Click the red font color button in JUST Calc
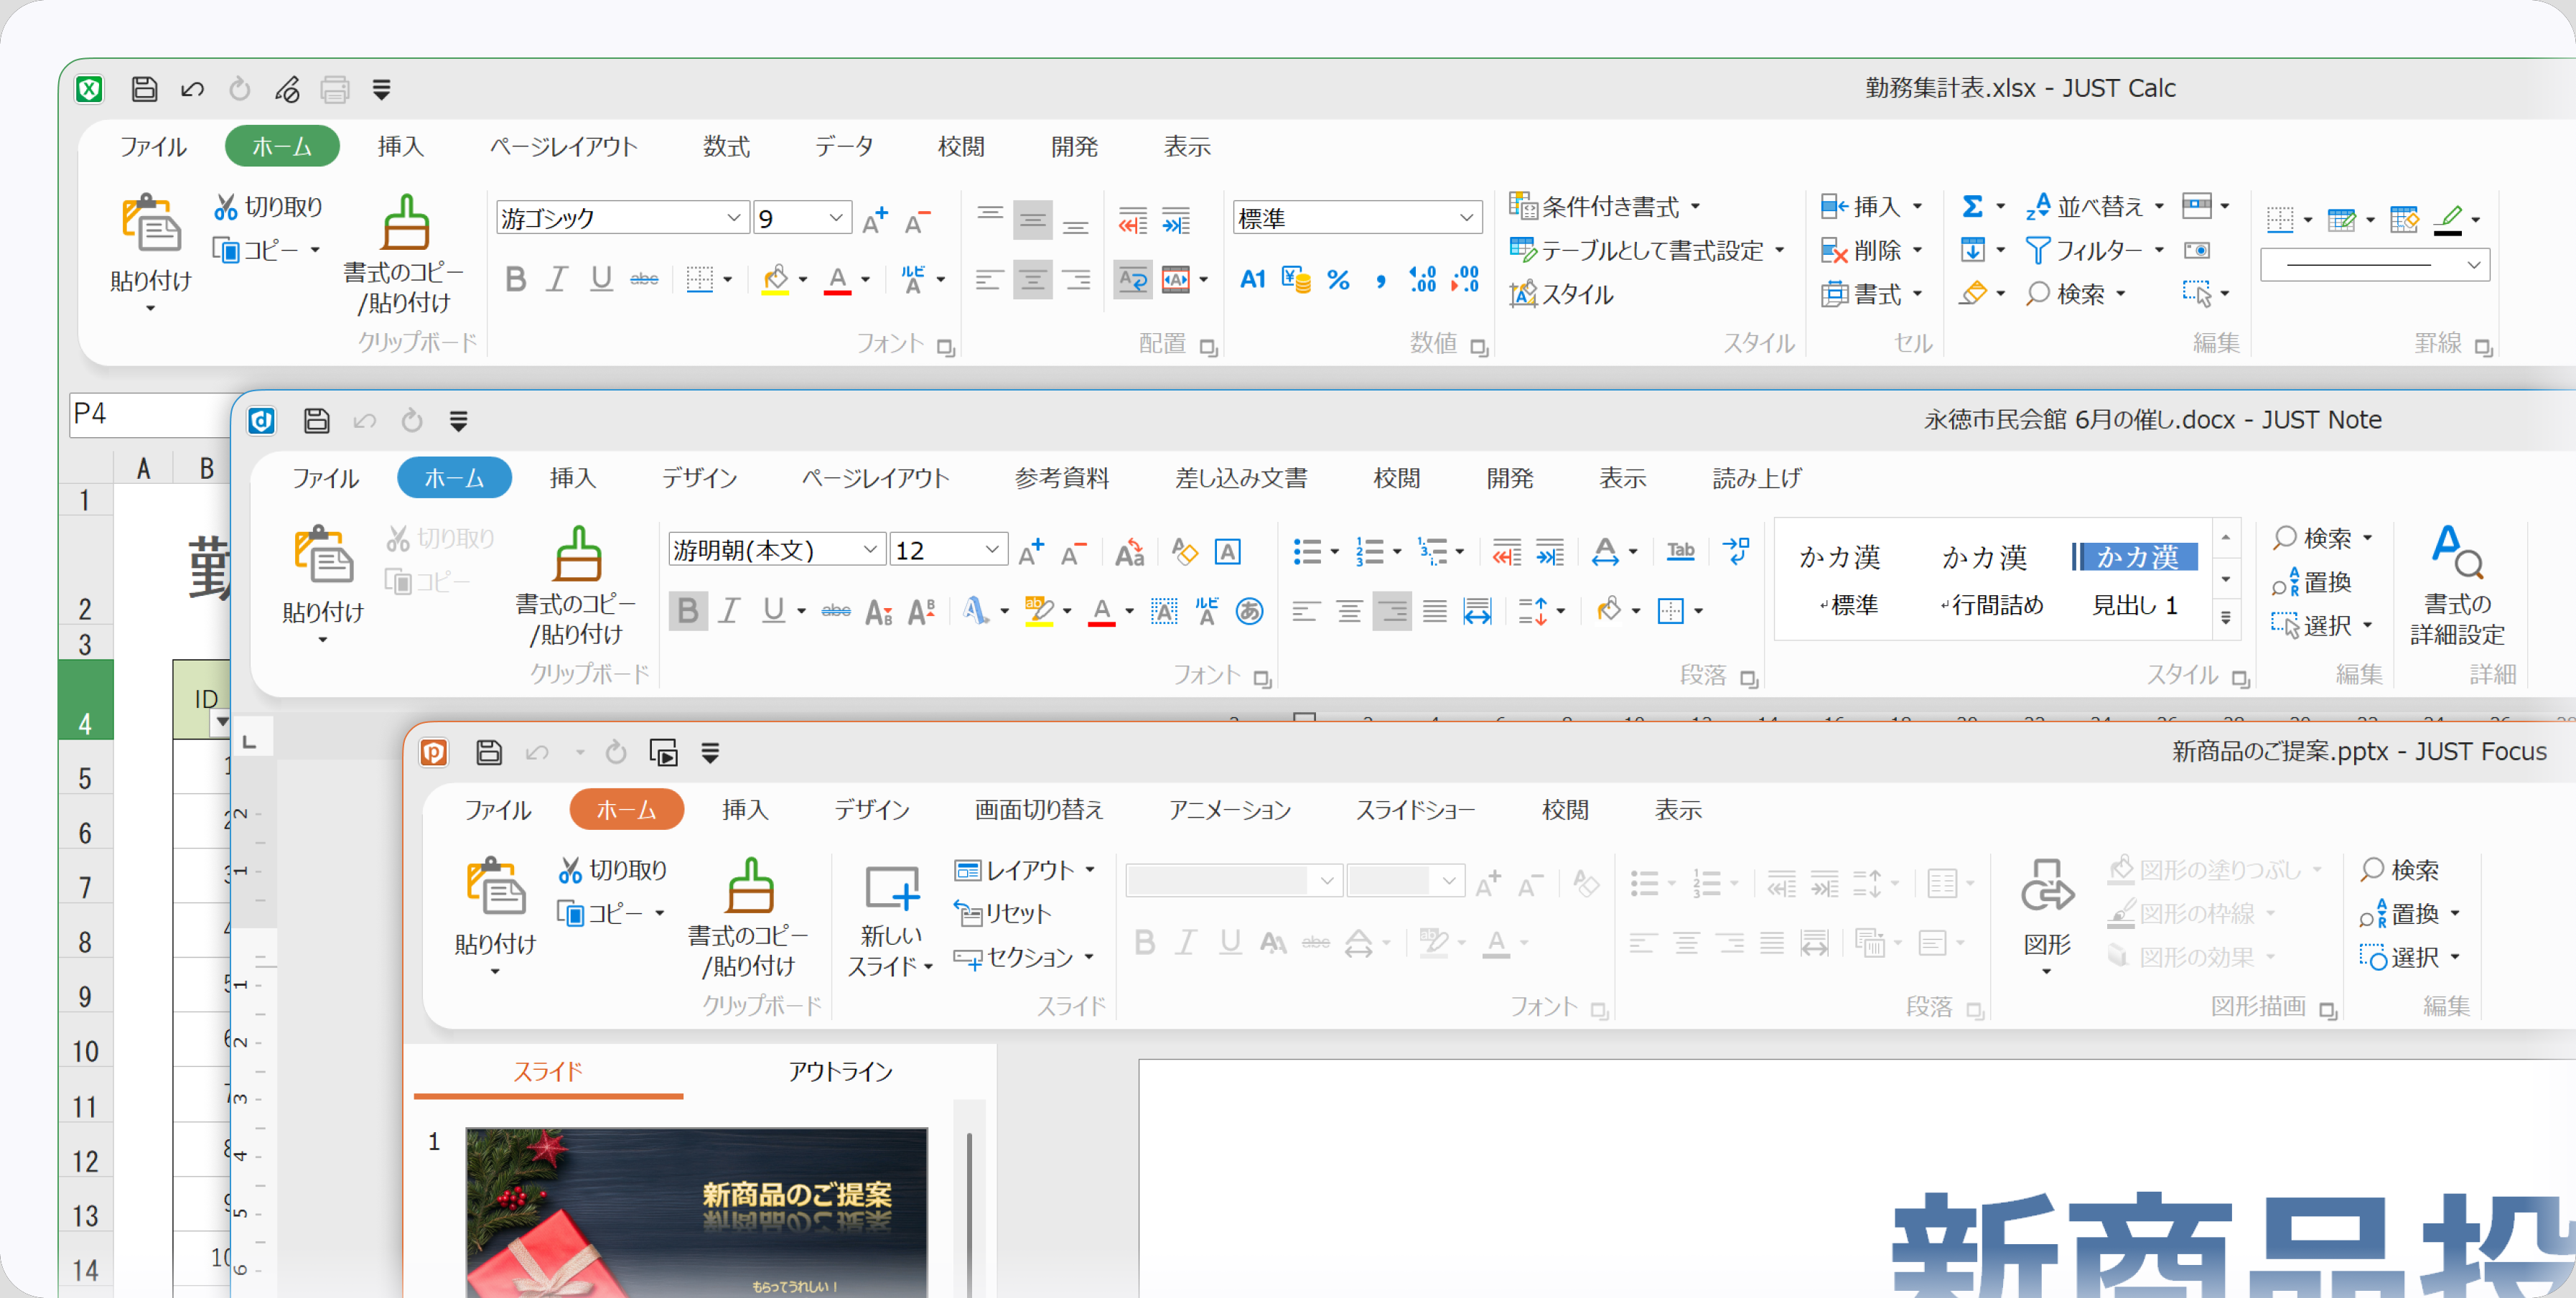Screen dimensions: 2576x1298 [838, 280]
